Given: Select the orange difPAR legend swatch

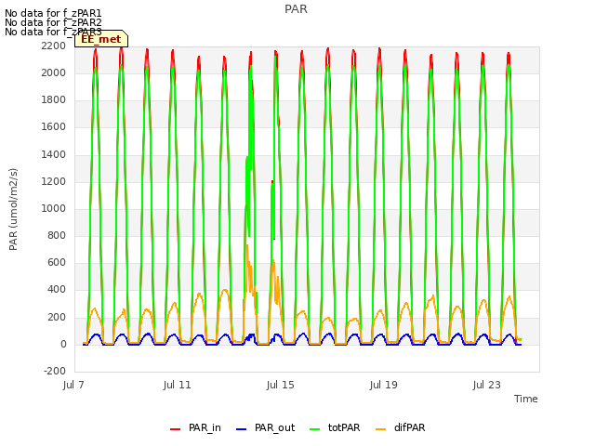Looking at the screenshot, I should (x=380, y=429).
